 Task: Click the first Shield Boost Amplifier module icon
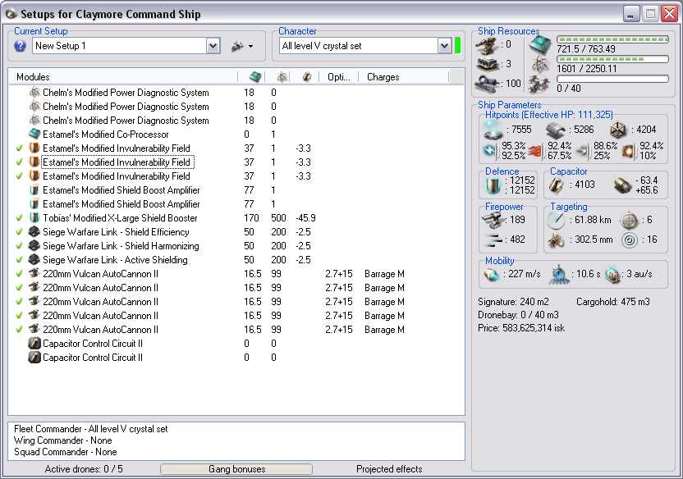(x=34, y=190)
